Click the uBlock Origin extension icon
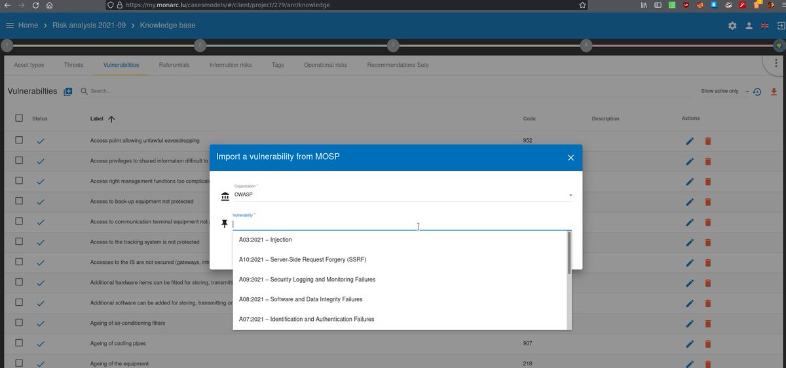 tap(686, 5)
